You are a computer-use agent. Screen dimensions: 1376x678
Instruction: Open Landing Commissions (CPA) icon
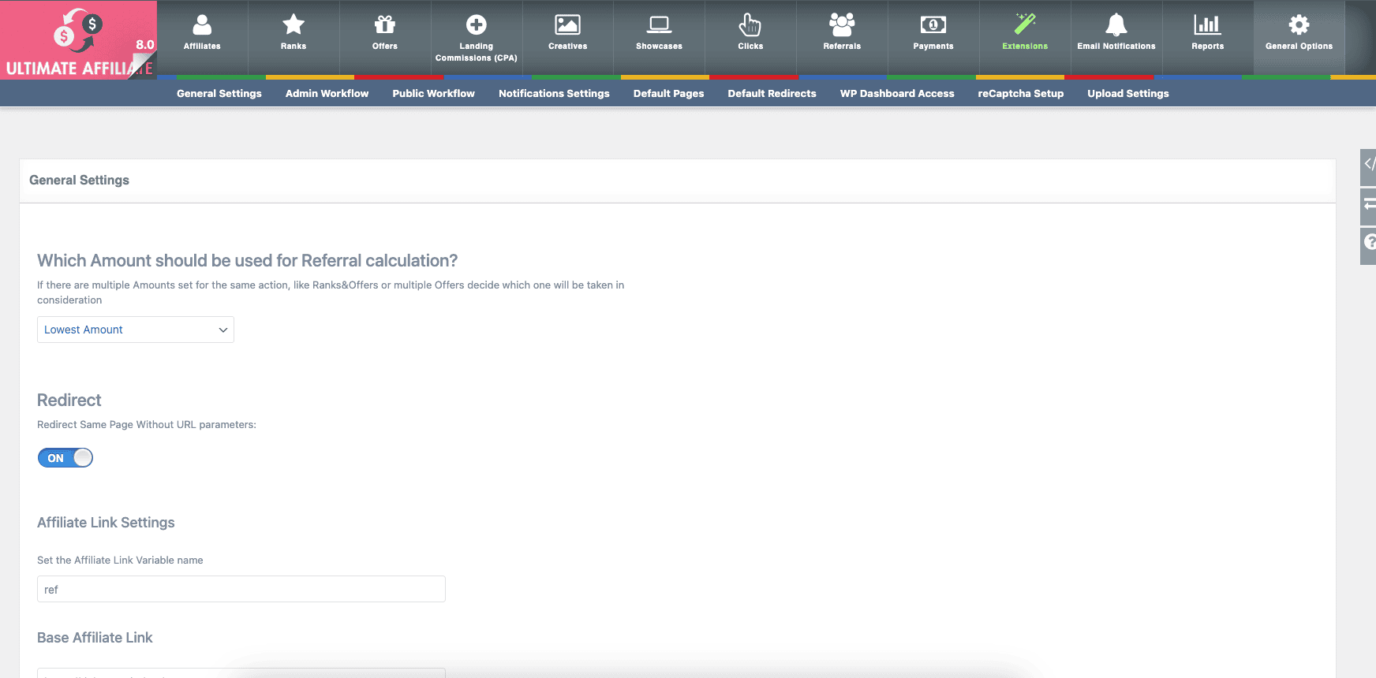tap(477, 25)
